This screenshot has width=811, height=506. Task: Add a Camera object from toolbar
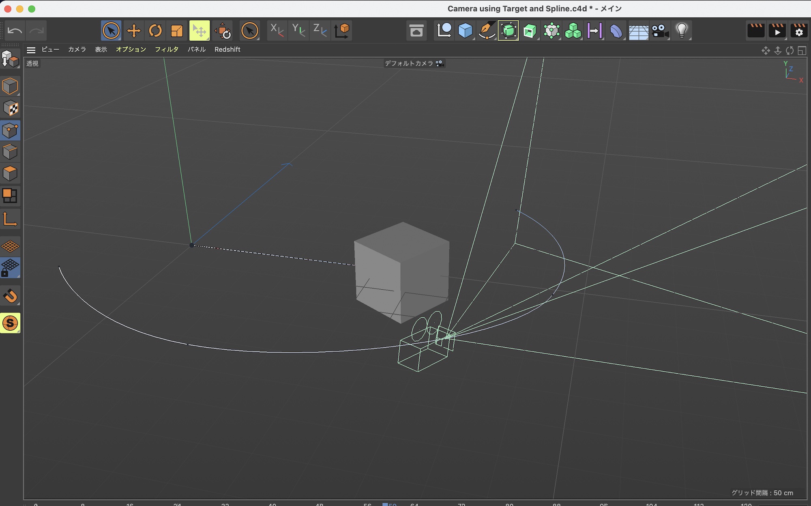click(660, 31)
